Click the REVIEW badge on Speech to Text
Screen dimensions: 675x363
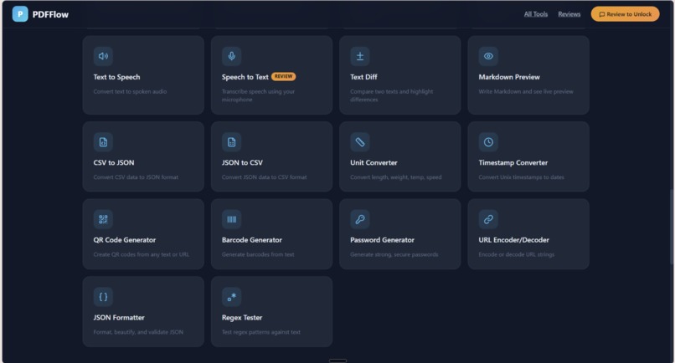(x=283, y=77)
